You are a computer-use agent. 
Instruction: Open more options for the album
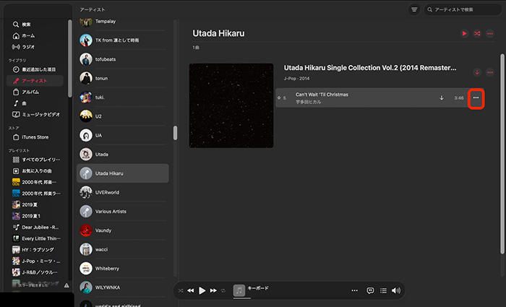tap(490, 72)
